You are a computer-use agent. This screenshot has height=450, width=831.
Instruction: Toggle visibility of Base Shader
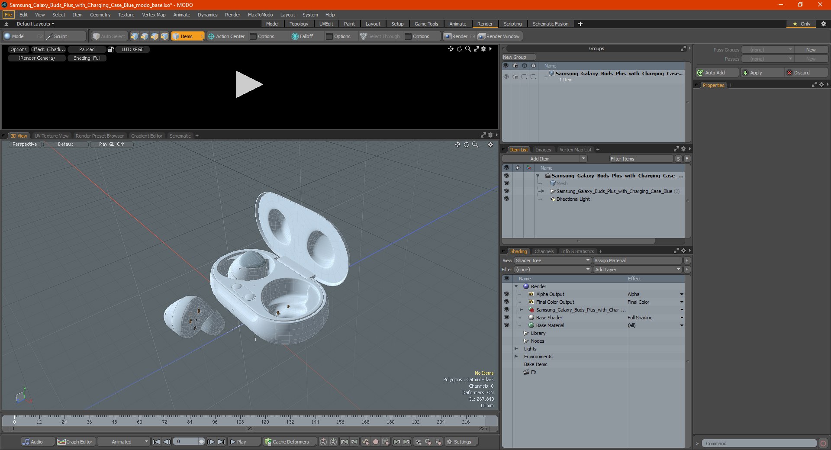[x=506, y=318]
